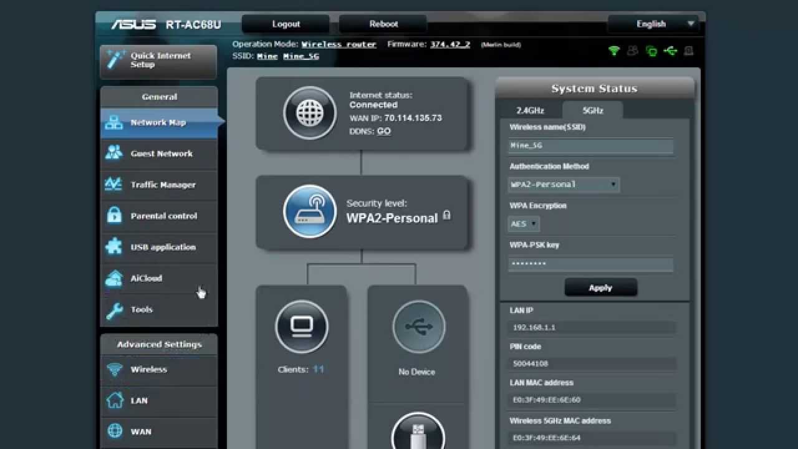Click PIN code 50044108 value
The width and height of the screenshot is (798, 449).
[593, 364]
